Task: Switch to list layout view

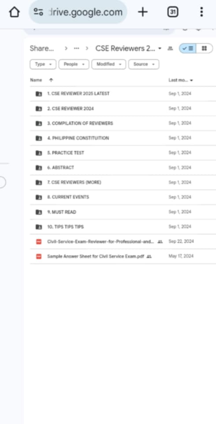Action: coord(188,49)
